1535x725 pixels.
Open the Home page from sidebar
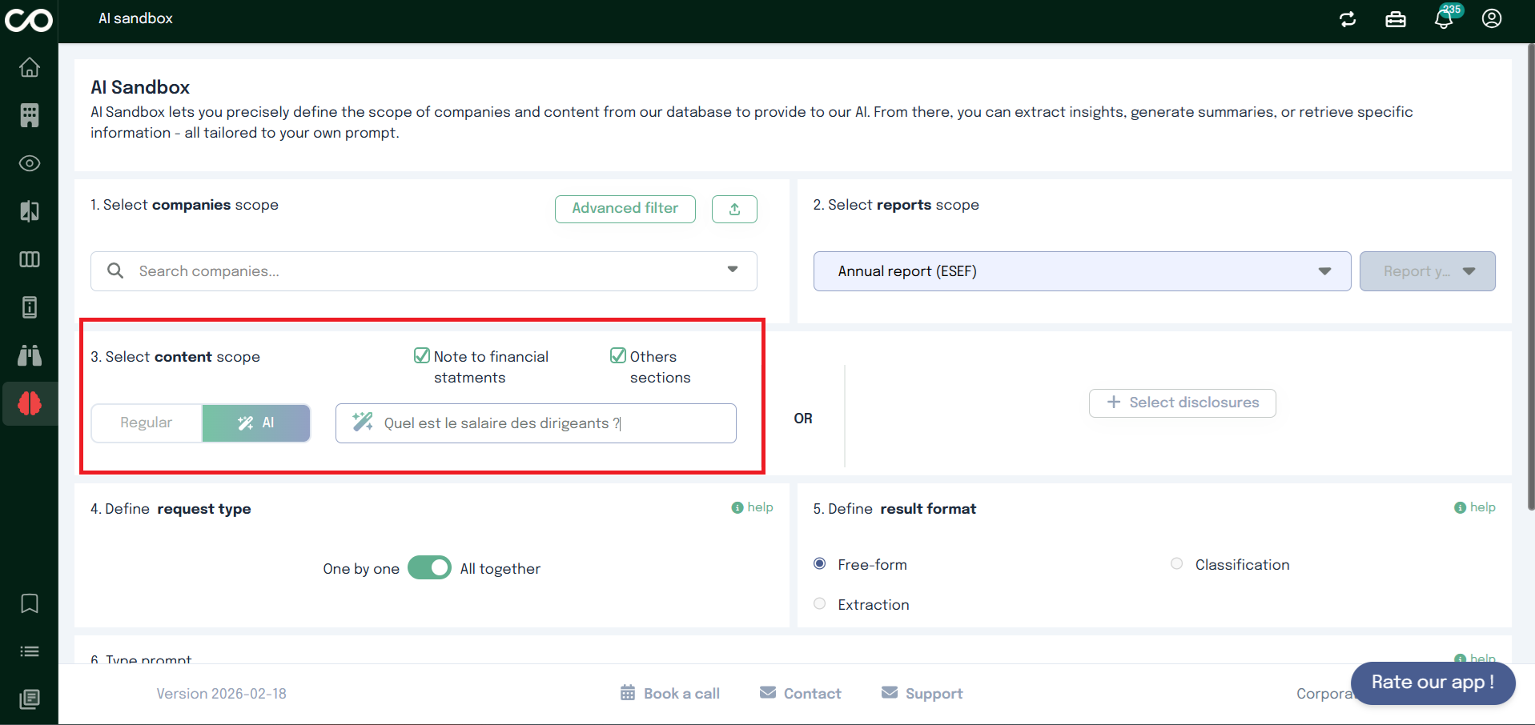29,67
